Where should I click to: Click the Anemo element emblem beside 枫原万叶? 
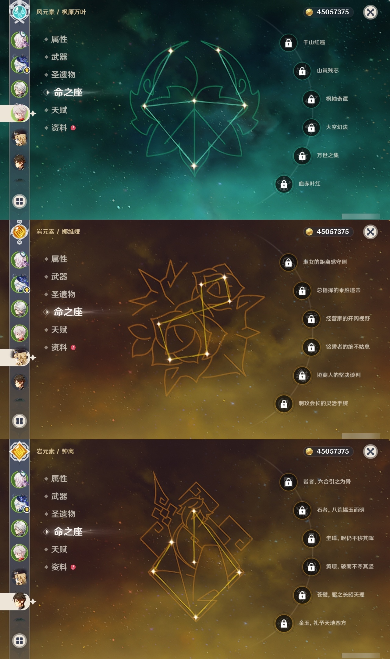point(19,12)
